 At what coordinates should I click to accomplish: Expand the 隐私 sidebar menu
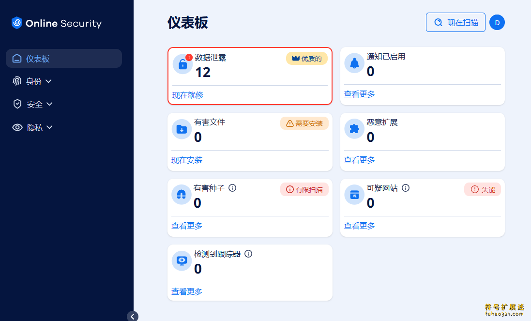32,127
